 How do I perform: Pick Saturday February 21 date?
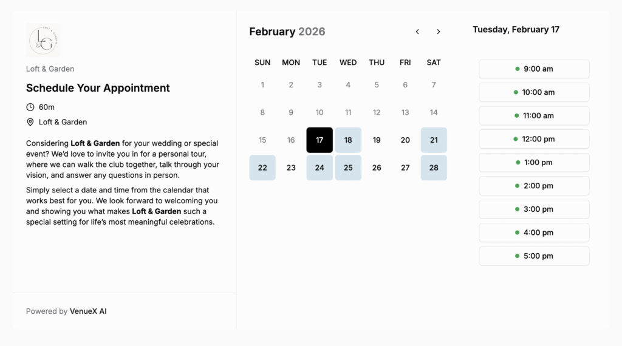[434, 140]
